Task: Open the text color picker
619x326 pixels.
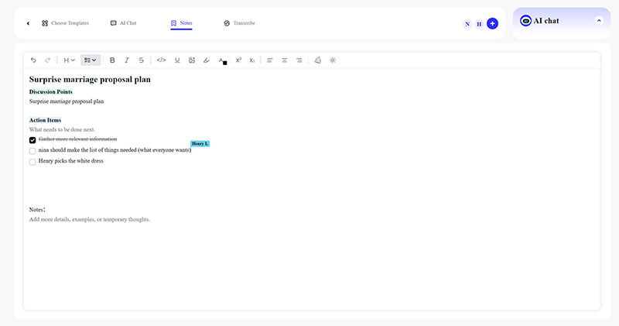Action: [223, 60]
